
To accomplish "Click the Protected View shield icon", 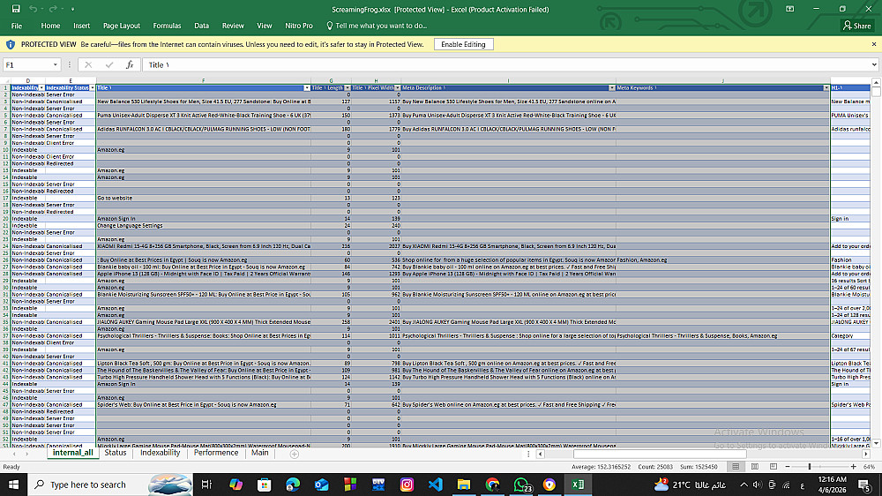I will coord(10,44).
